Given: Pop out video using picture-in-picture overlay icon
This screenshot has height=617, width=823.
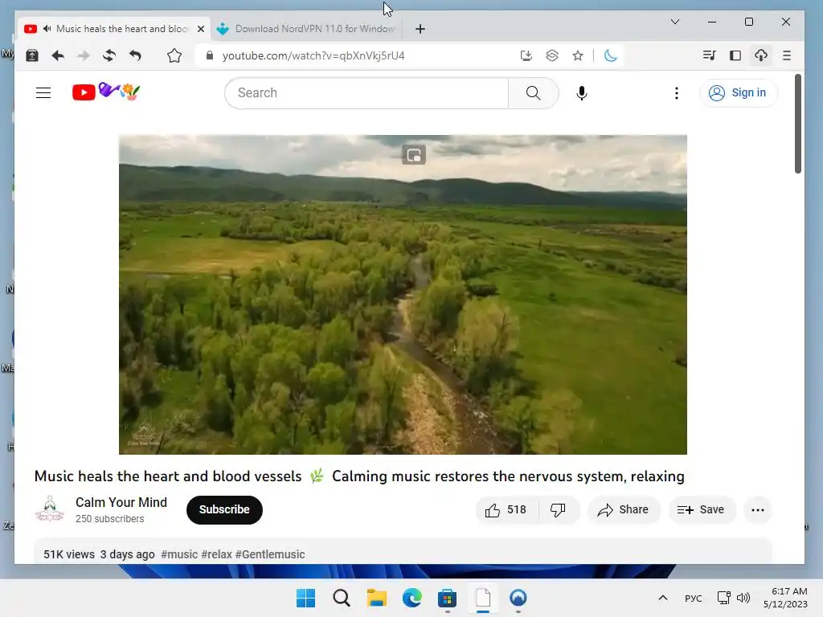Looking at the screenshot, I should 414,155.
